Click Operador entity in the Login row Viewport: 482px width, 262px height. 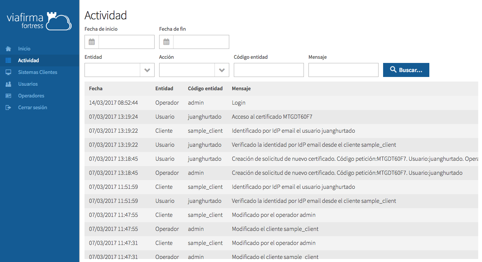click(x=167, y=103)
